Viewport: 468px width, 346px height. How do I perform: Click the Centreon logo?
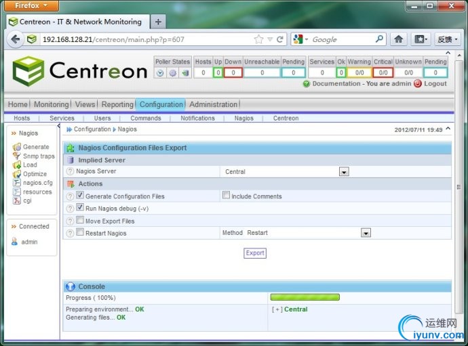click(80, 71)
